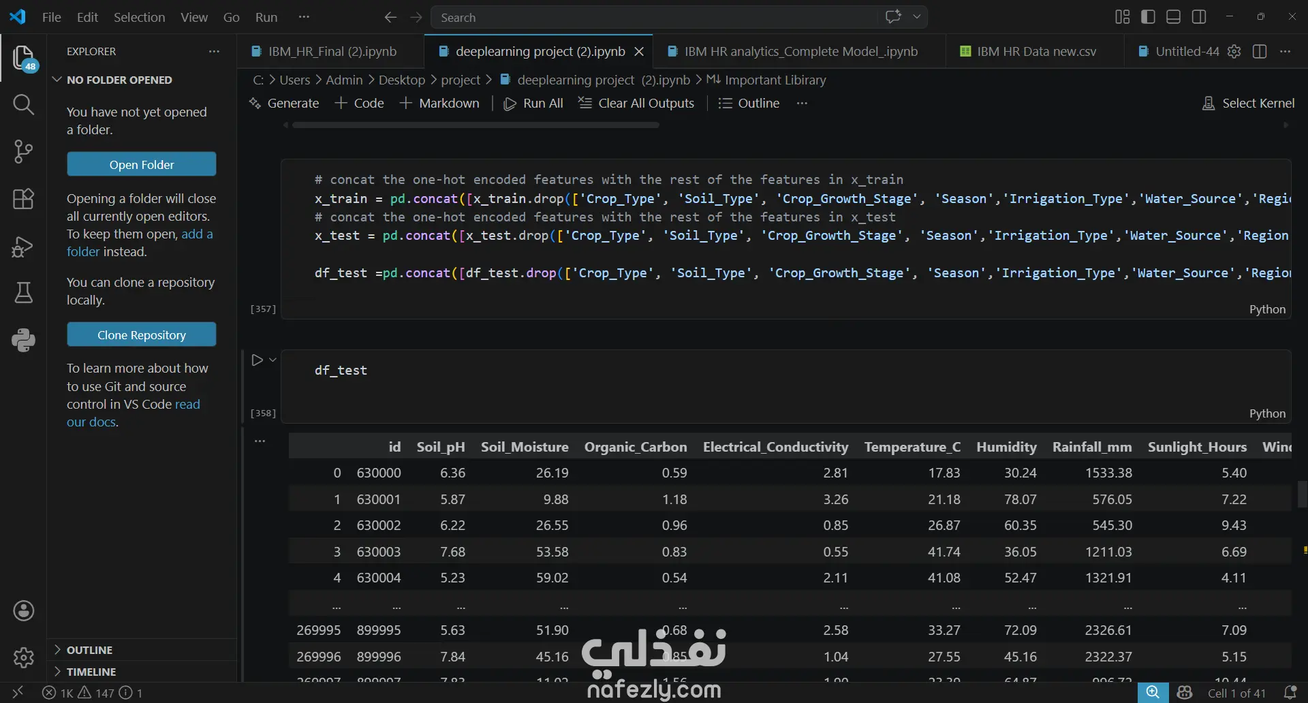Open cell output more actions dots
The height and width of the screenshot is (703, 1308).
(260, 441)
